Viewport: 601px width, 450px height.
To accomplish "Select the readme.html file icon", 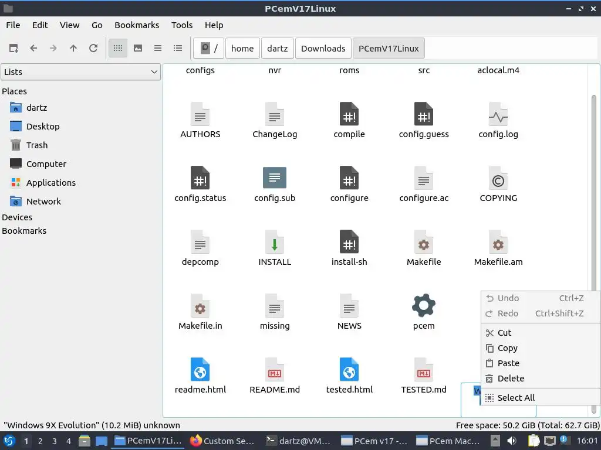I will click(x=200, y=370).
